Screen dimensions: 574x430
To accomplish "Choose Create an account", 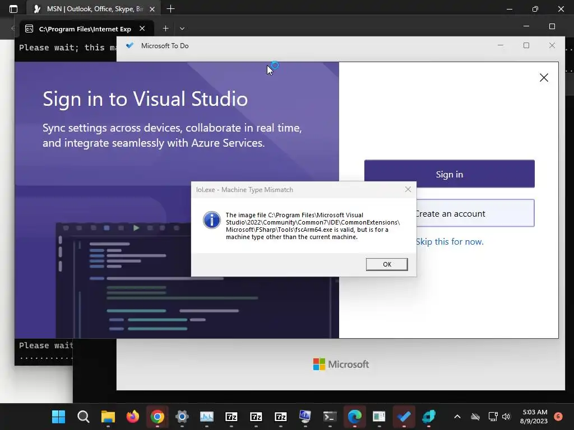I will tap(475, 213).
